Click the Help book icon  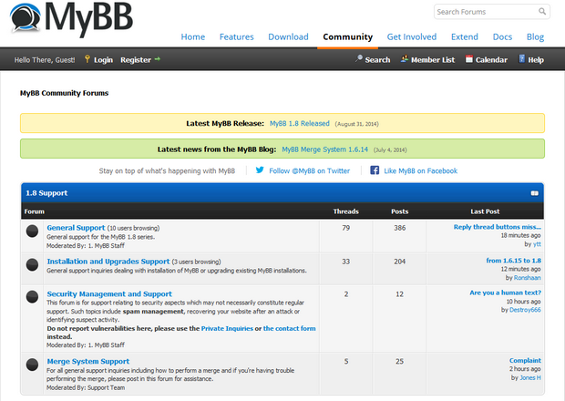pyautogui.click(x=522, y=58)
